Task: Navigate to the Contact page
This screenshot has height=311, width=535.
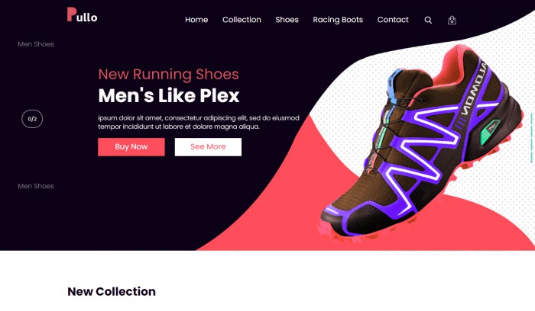Action: pos(393,20)
